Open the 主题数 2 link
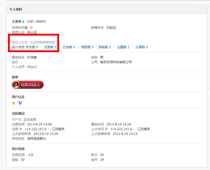The width and height of the screenshot is (210, 170). (123, 47)
